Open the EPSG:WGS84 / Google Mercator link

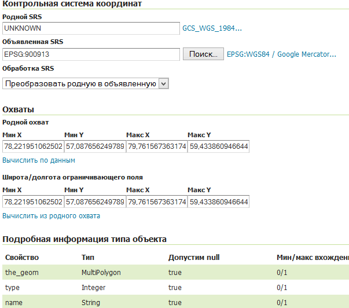(x=281, y=54)
